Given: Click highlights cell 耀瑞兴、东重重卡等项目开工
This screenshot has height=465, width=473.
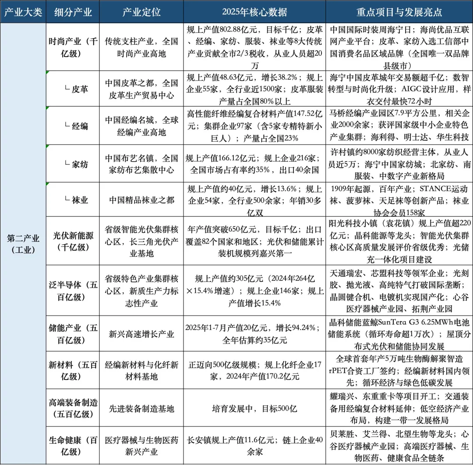Looking at the screenshot, I should tap(399, 408).
